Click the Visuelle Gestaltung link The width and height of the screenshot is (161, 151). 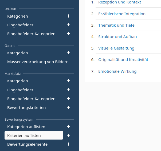[116, 48]
